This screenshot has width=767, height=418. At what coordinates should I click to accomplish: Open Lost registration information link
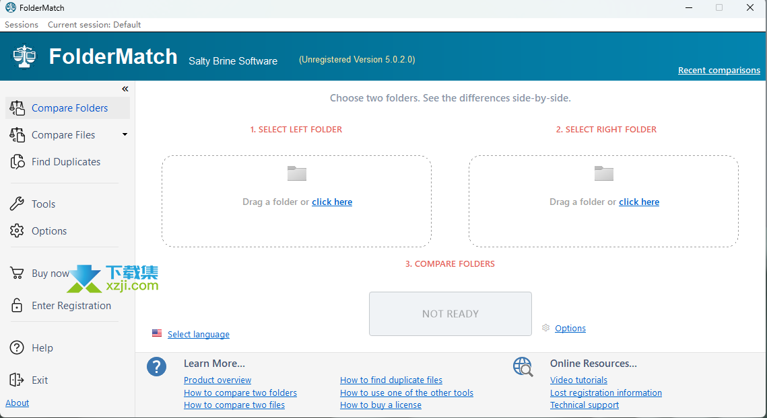pyautogui.click(x=606, y=392)
